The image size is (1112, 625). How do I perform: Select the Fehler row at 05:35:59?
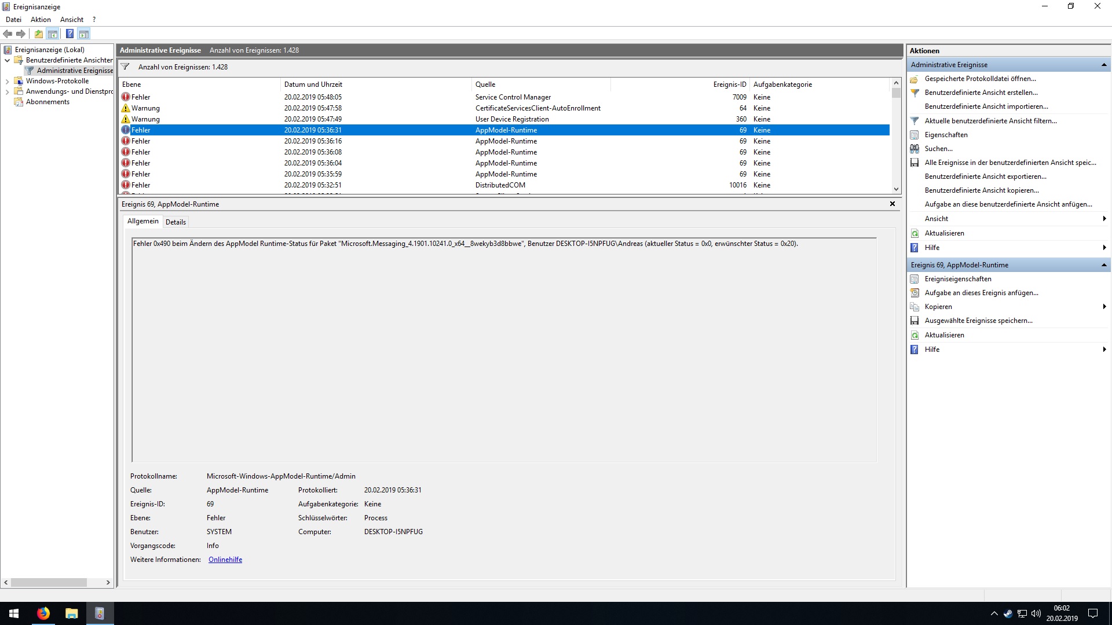[x=504, y=174]
